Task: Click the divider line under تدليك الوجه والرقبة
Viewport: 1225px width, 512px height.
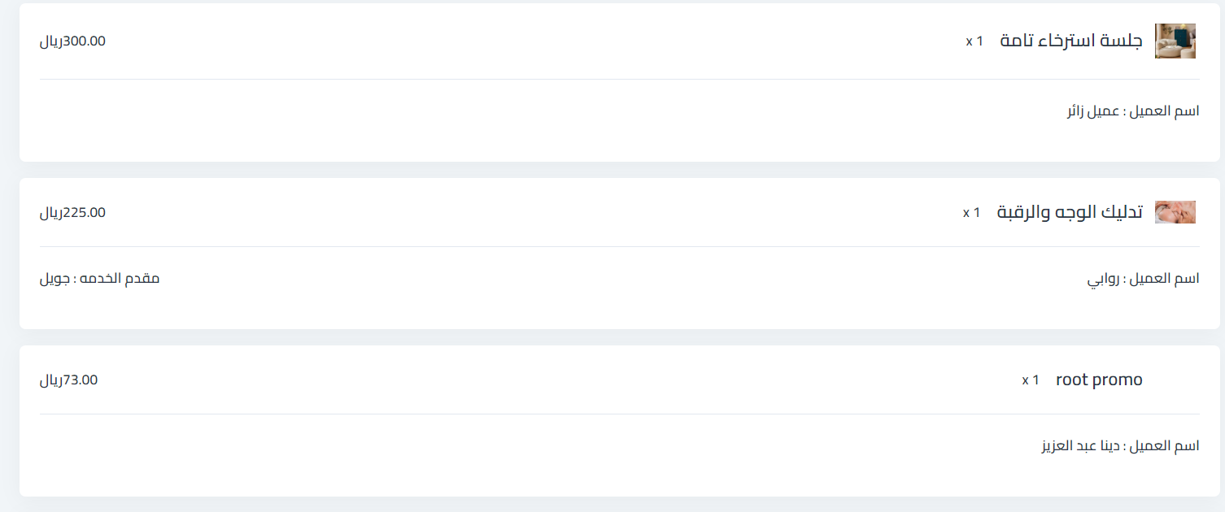Action: click(619, 246)
